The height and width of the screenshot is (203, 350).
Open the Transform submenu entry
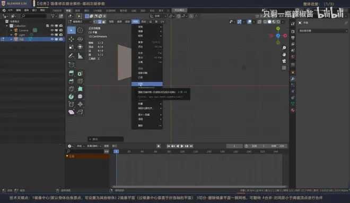coord(147,27)
